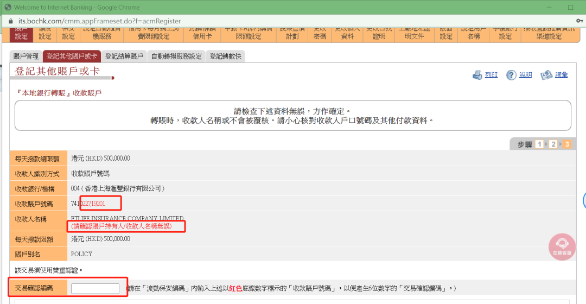Open the 渠道設定 menu item

pos(549,35)
